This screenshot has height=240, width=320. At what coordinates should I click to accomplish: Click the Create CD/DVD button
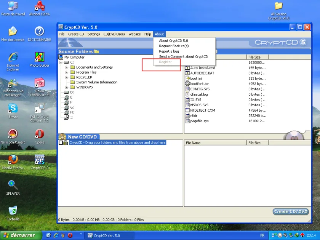tap(291, 212)
